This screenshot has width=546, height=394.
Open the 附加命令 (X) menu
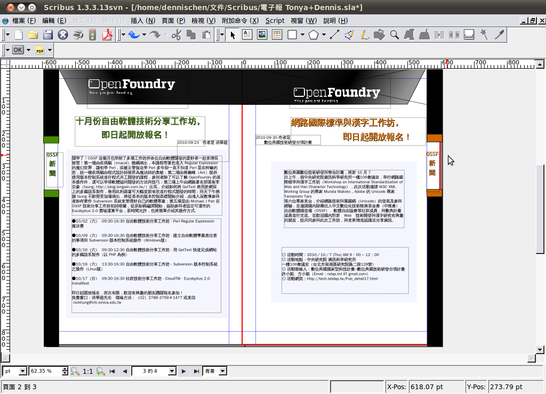pyautogui.click(x=240, y=21)
